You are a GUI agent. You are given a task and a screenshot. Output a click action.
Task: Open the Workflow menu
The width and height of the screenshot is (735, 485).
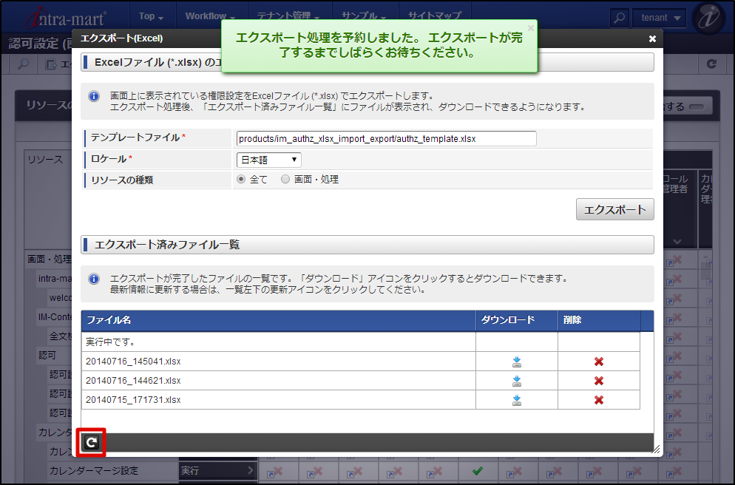[209, 15]
